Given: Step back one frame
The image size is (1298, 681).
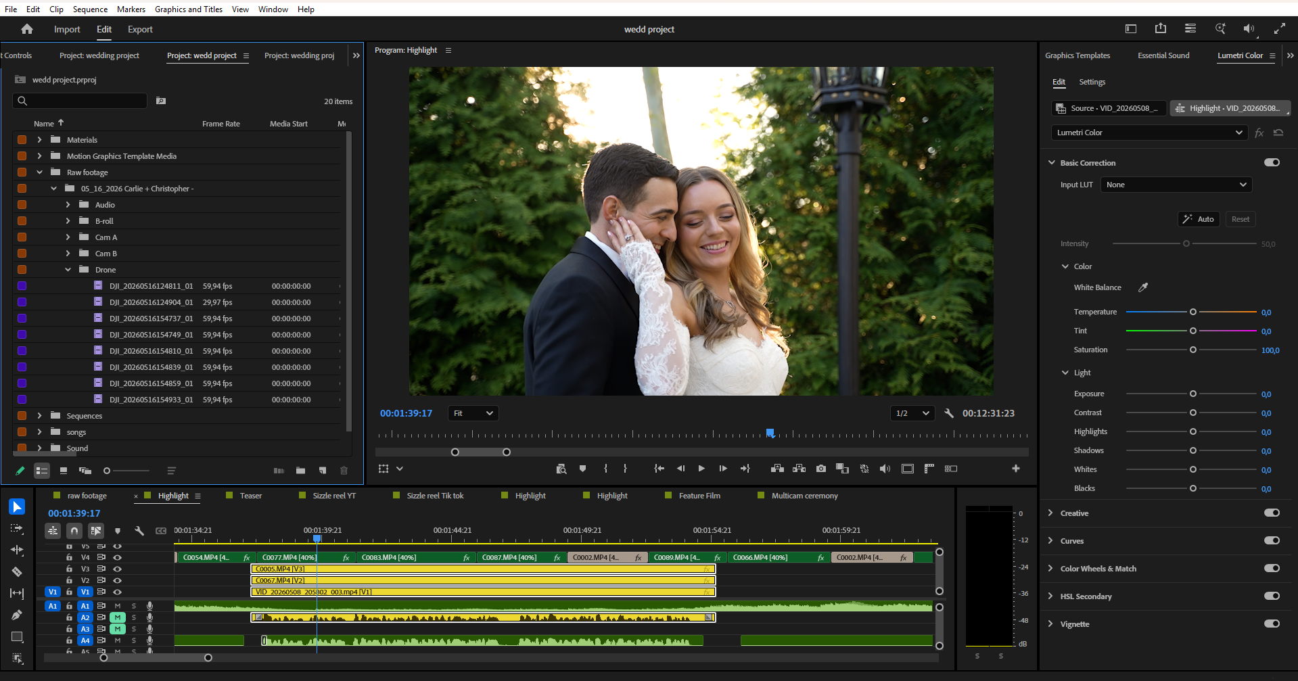Looking at the screenshot, I should pos(680,469).
